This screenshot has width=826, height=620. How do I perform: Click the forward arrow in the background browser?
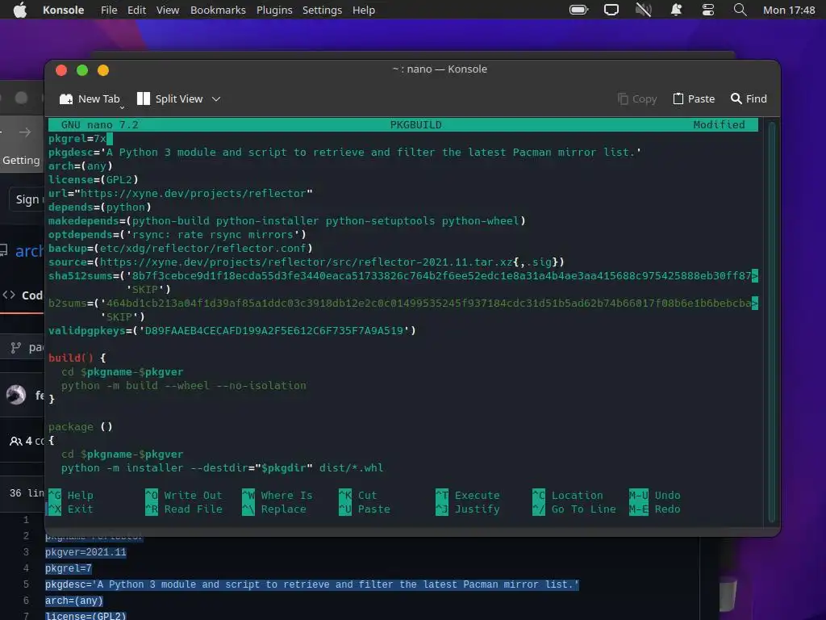pyautogui.click(x=25, y=132)
